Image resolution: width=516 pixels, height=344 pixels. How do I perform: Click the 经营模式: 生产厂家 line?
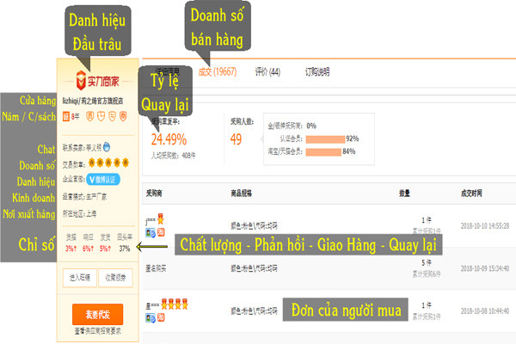pos(84,197)
